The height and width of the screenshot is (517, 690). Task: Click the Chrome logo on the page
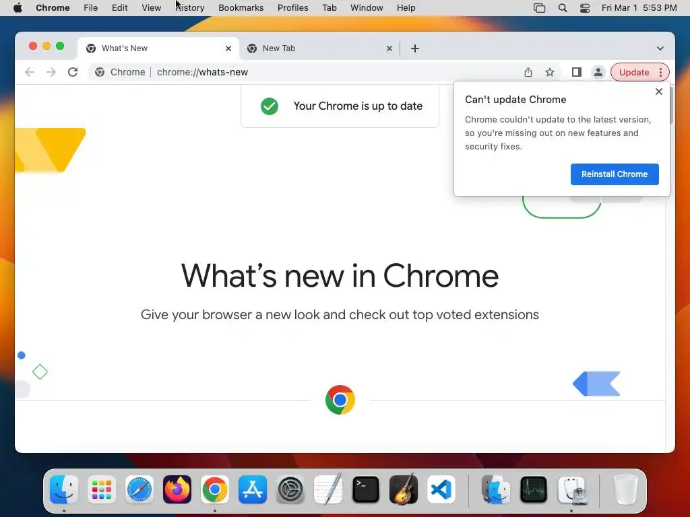(340, 400)
